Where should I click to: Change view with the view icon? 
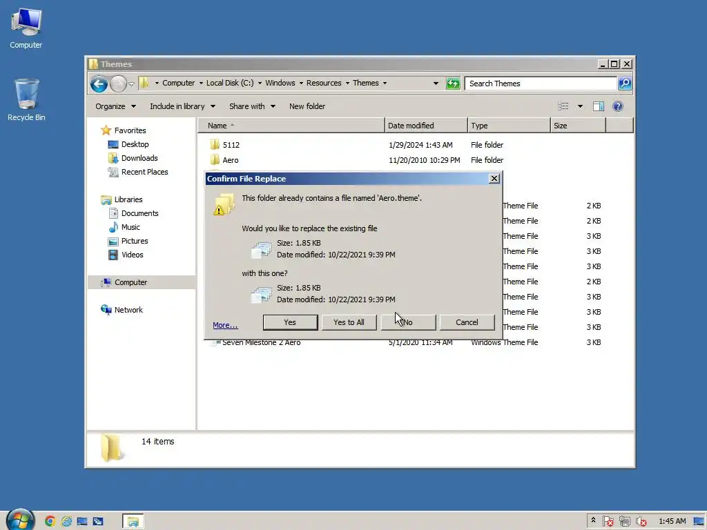[563, 106]
